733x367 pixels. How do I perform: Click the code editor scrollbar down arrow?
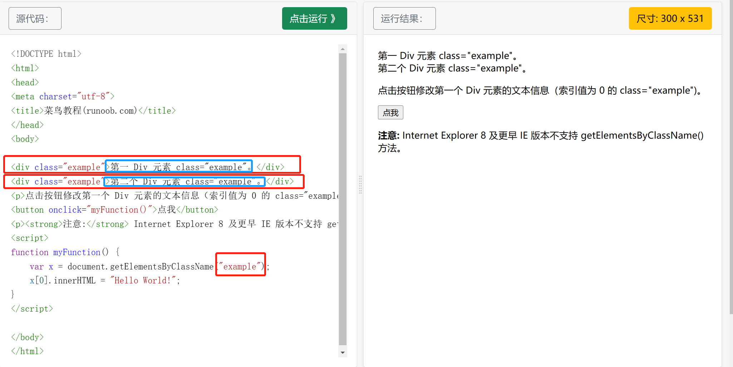click(x=343, y=353)
